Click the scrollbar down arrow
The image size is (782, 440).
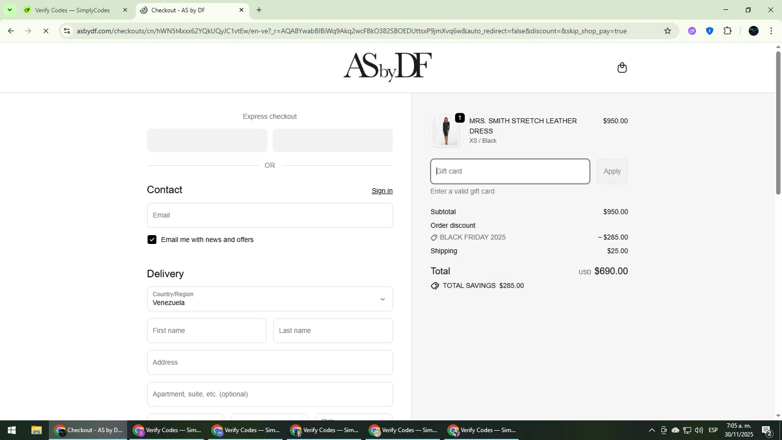[x=778, y=415]
